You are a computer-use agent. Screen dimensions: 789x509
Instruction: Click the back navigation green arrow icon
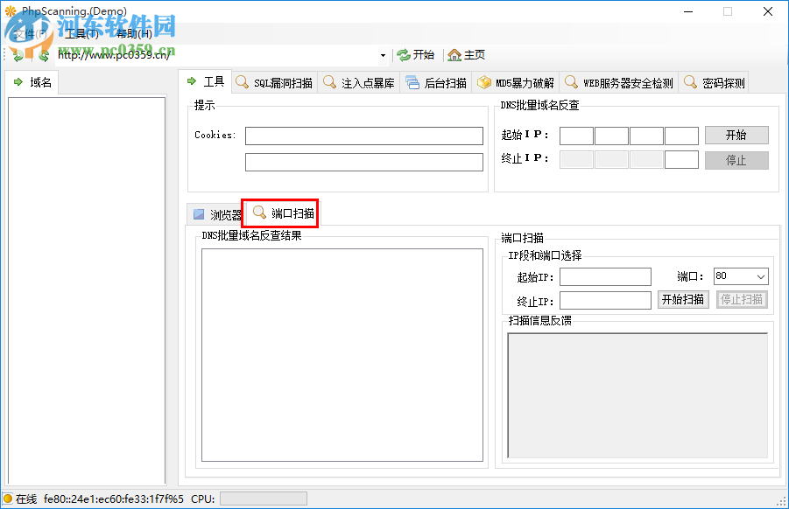coord(18,54)
